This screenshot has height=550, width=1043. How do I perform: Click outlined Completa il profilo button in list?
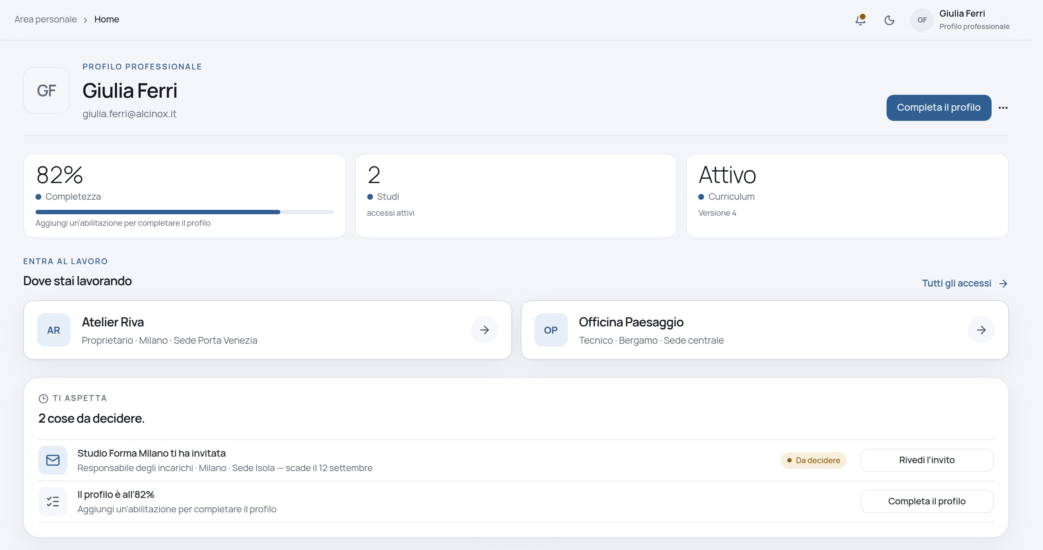(x=927, y=502)
